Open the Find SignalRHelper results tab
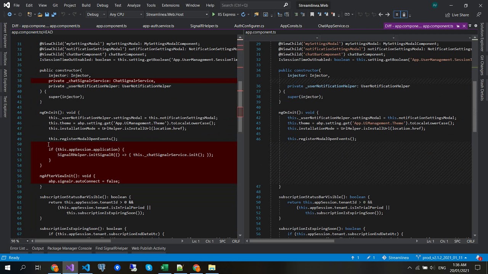Viewport: 488px width, 274px height. [112, 248]
